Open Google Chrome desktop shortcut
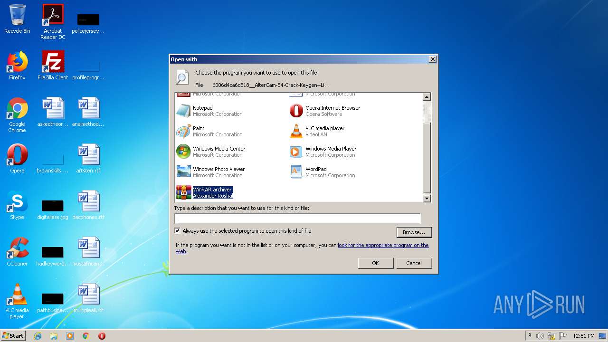This screenshot has height=342, width=608. (x=17, y=115)
